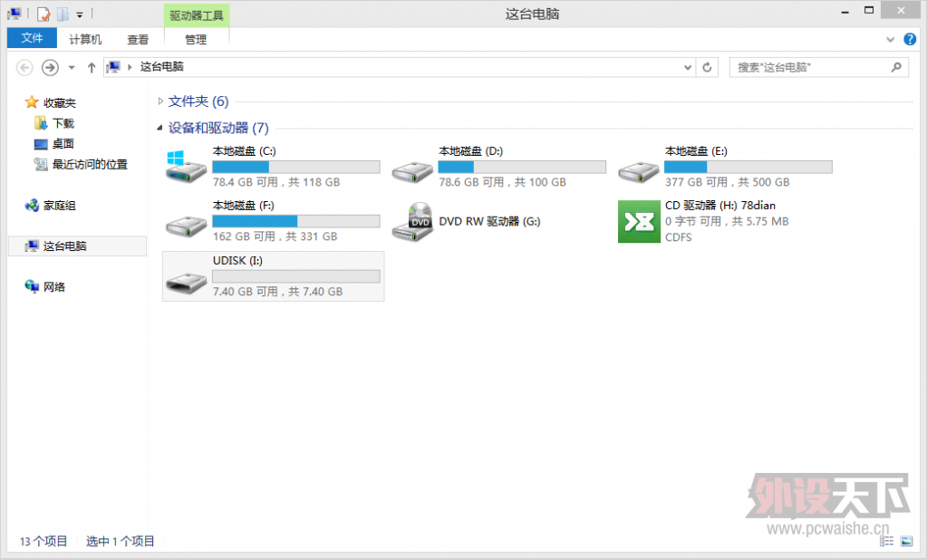
Task: Click local disk F: usage bar
Action: coord(295,221)
